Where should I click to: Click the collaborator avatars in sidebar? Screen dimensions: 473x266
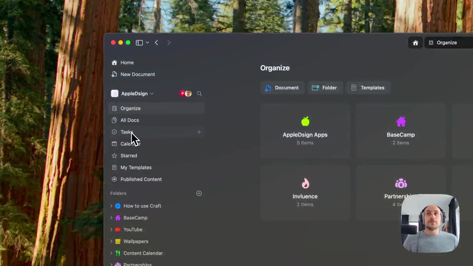(186, 93)
